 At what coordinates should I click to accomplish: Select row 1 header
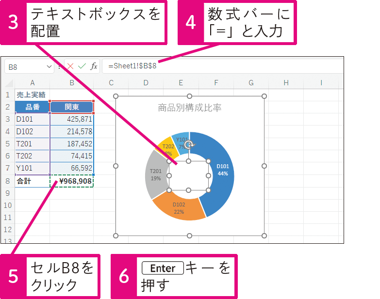(x=8, y=94)
